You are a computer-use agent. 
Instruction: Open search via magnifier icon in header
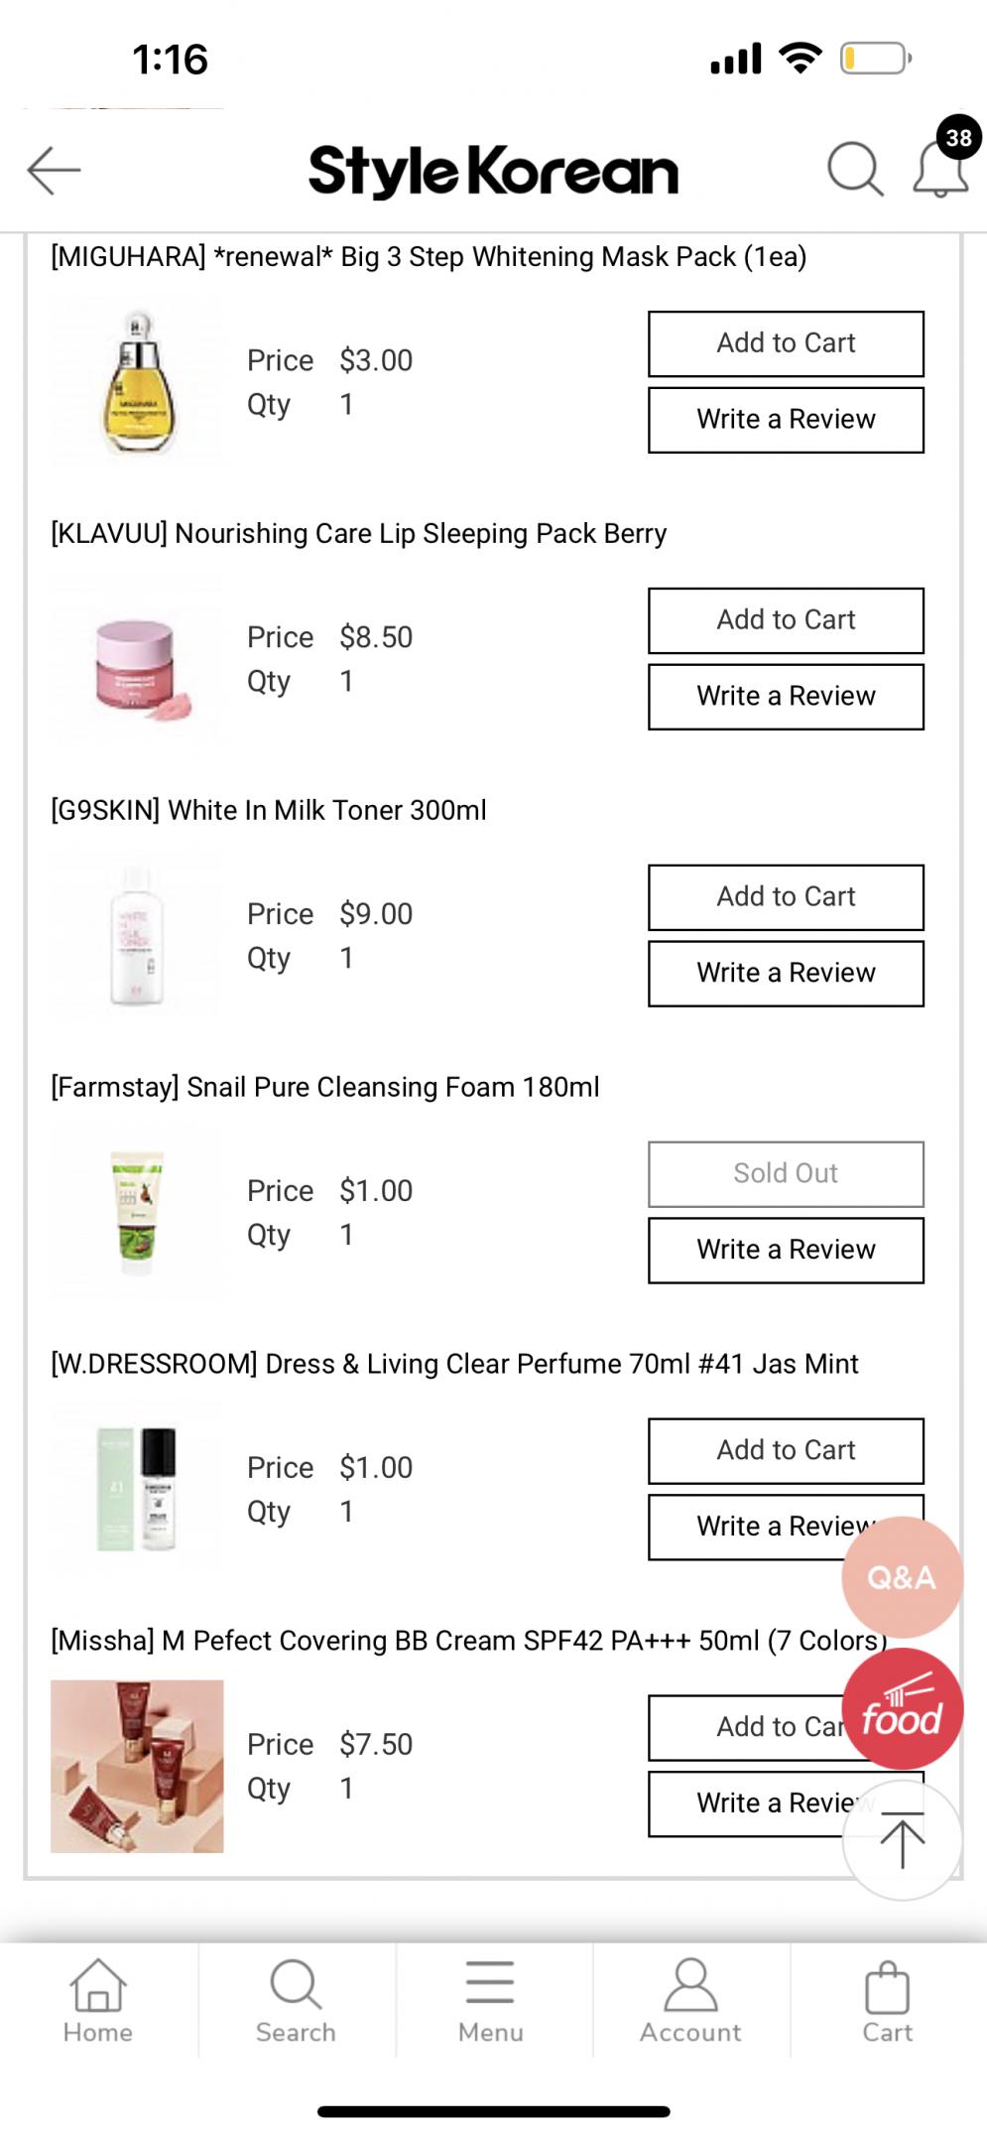[x=854, y=170]
